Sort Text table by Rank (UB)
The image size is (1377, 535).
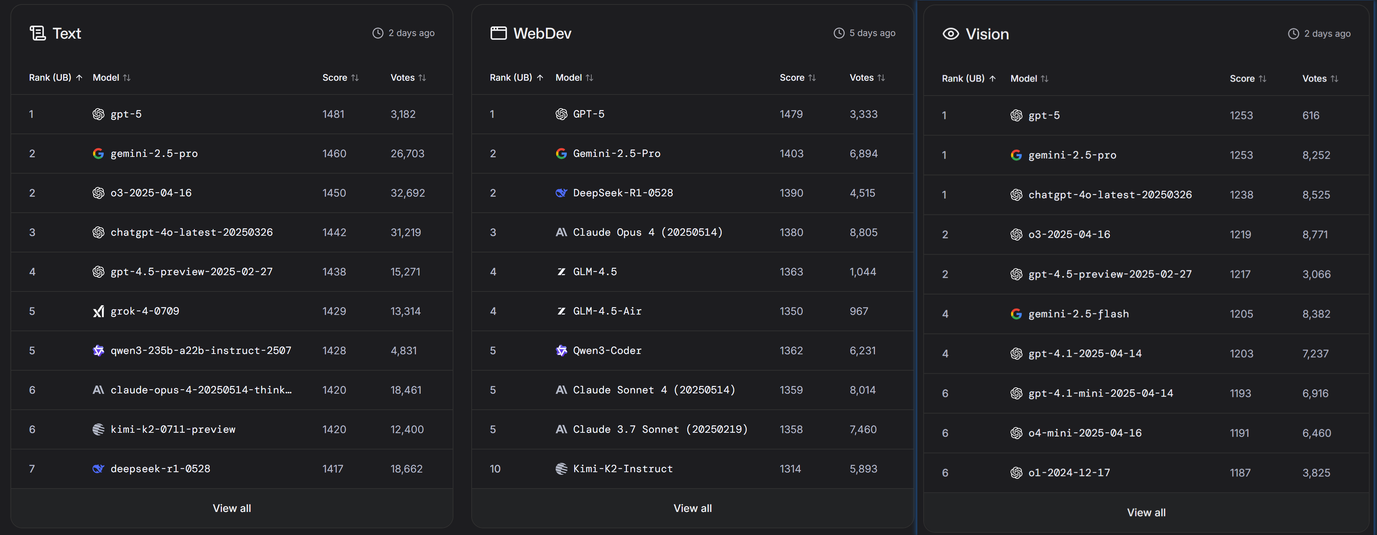[x=56, y=77]
